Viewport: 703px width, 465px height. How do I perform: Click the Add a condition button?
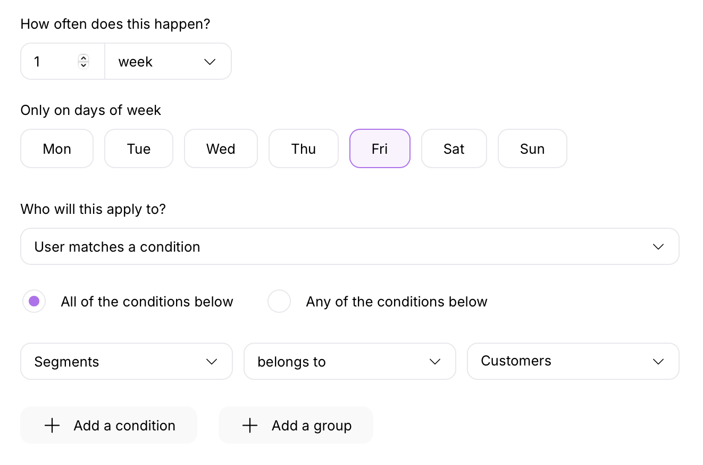pos(108,425)
